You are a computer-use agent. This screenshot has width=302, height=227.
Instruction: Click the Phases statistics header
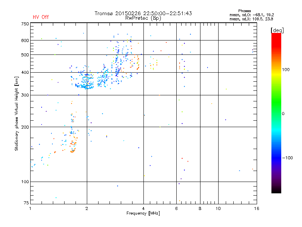pos(244,11)
